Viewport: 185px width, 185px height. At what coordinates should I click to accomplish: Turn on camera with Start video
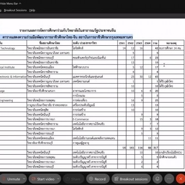pyautogui.click(x=43, y=179)
